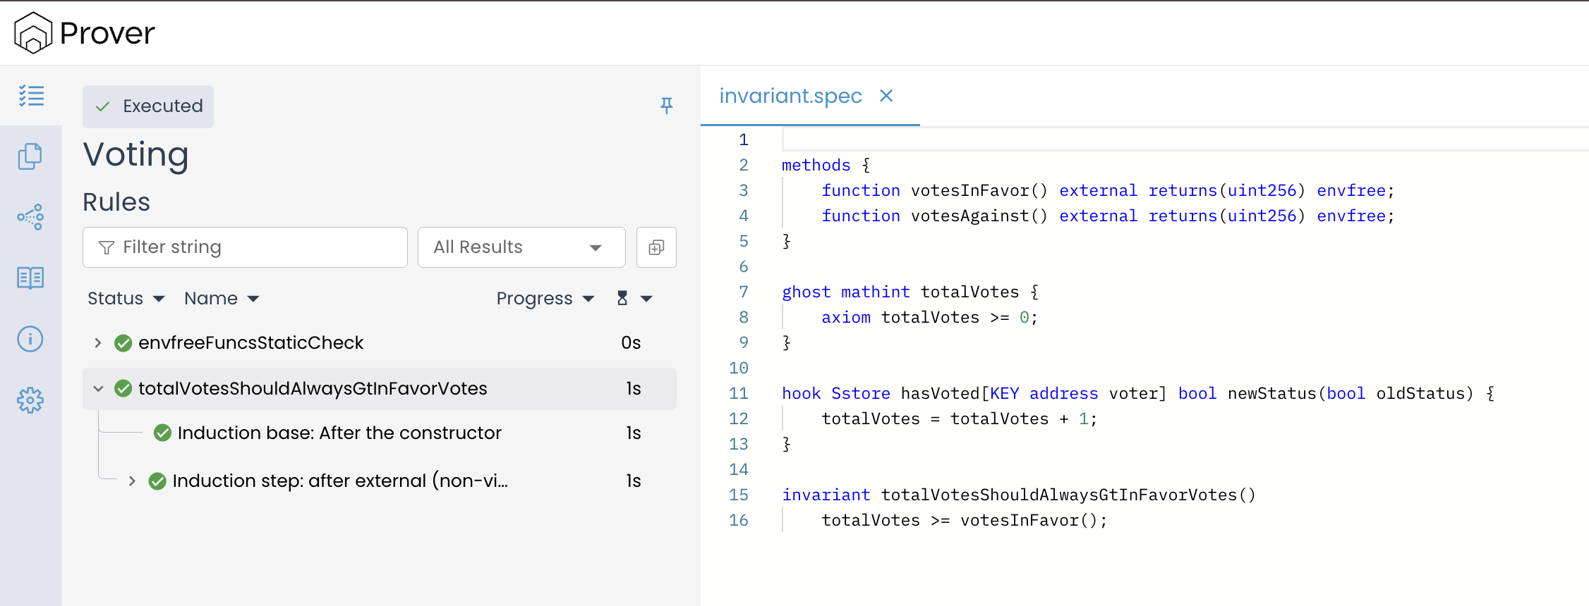1589x606 pixels.
Task: Open the settings gear icon
Action: click(x=30, y=400)
